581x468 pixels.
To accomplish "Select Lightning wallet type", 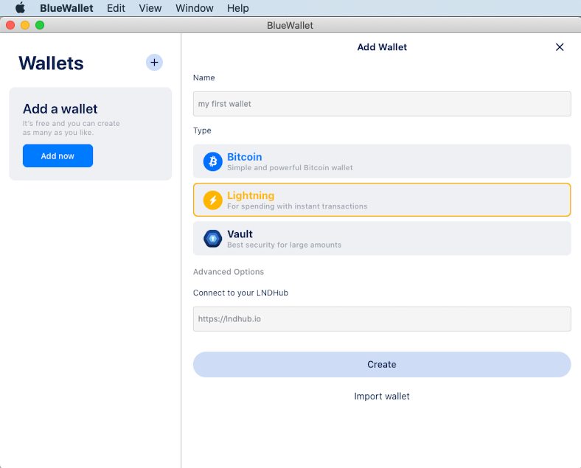I will coord(382,200).
